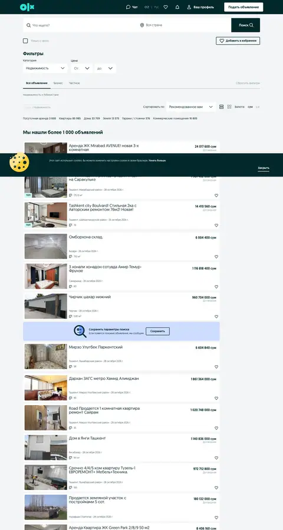Switch to grid view layout icon

[229, 107]
